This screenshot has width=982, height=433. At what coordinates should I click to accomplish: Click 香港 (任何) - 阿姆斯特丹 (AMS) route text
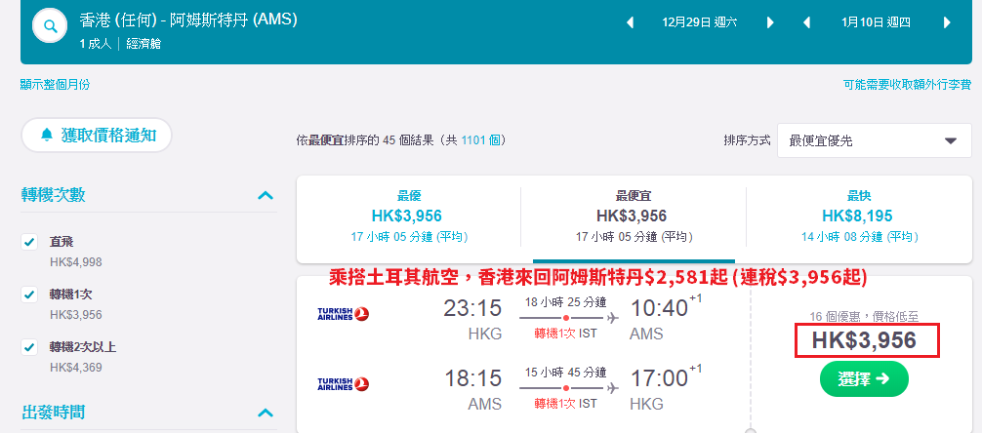[x=188, y=20]
